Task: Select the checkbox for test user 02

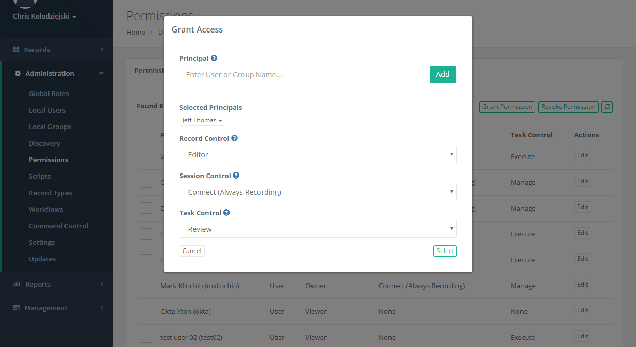Action: (x=146, y=337)
